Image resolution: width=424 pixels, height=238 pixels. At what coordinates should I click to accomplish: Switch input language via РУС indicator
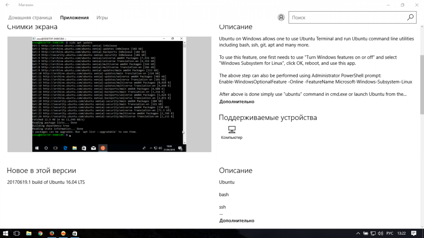[x=390, y=233]
